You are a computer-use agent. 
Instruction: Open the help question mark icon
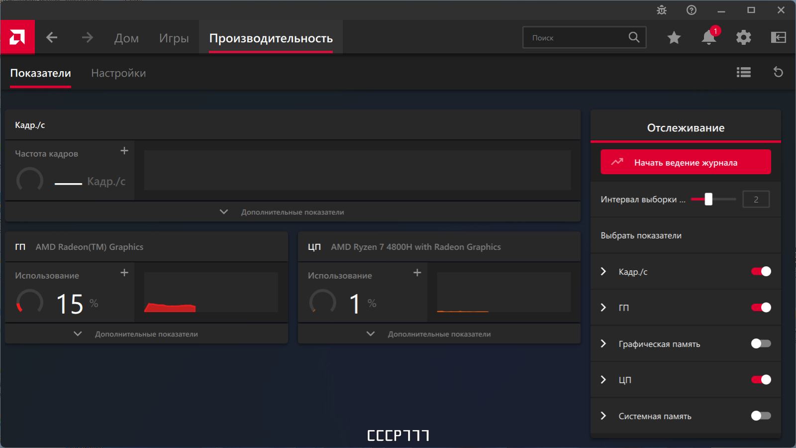point(692,10)
